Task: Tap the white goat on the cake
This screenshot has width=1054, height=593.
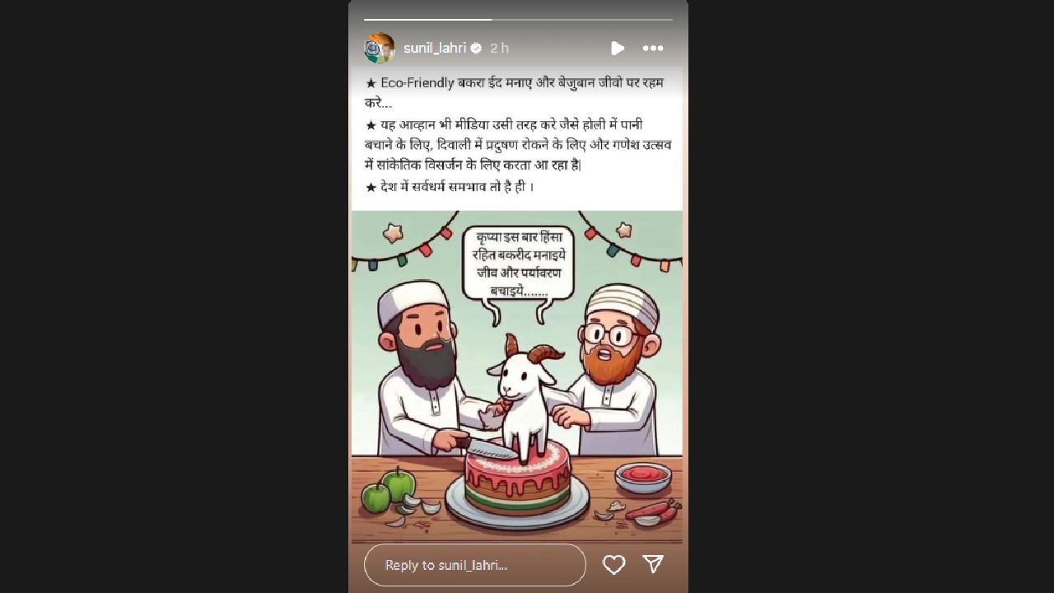Action: (x=525, y=395)
